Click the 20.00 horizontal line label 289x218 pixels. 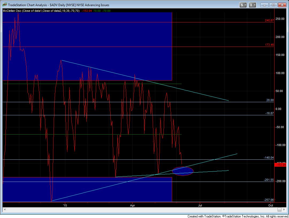270,100
